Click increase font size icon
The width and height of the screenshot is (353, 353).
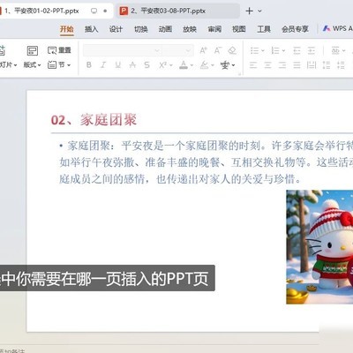[x=203, y=50]
